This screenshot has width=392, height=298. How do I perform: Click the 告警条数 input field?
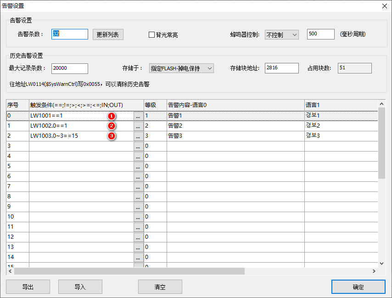[69, 34]
